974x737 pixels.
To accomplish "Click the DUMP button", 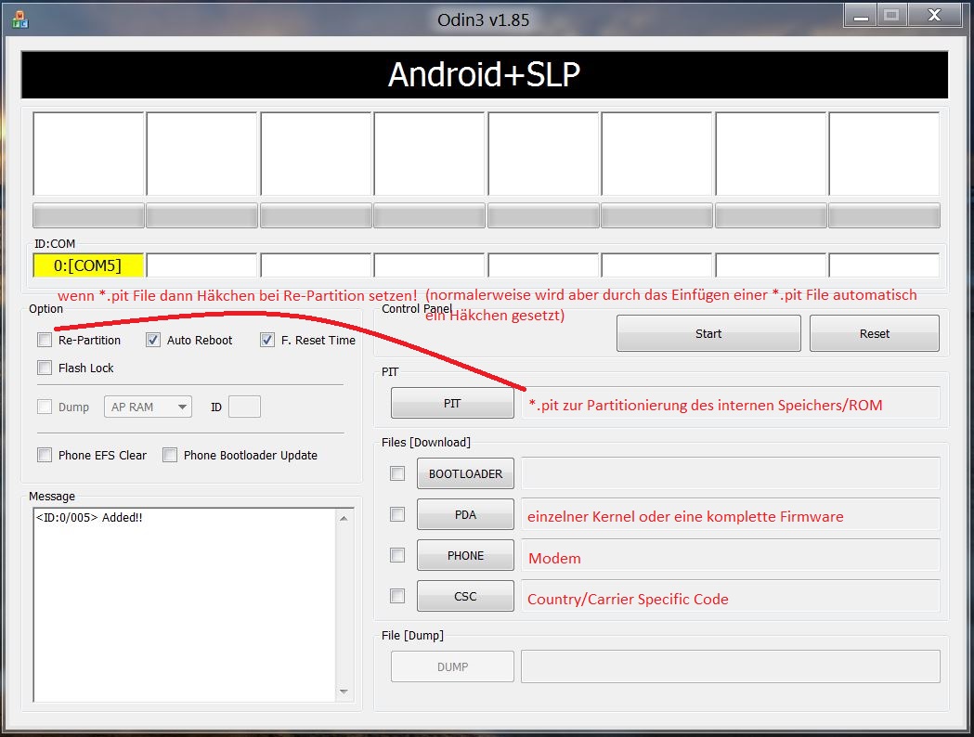I will (x=452, y=666).
